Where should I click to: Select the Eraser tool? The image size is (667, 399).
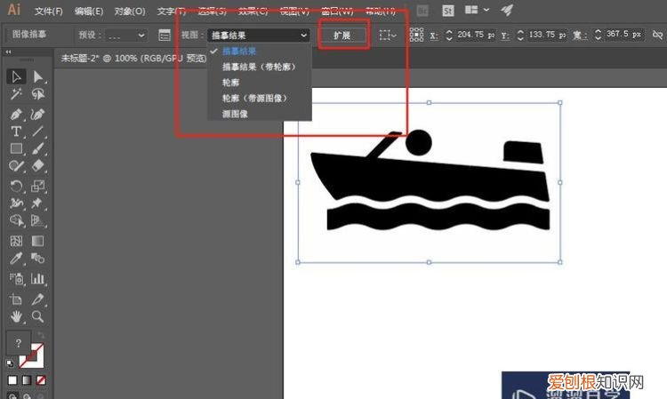(x=38, y=165)
